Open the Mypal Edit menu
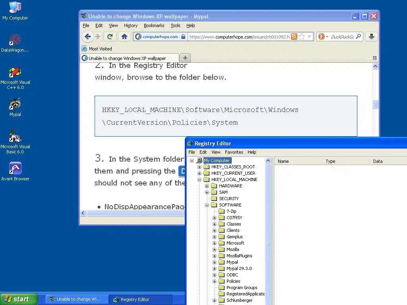The width and height of the screenshot is (407, 305). [x=99, y=25]
